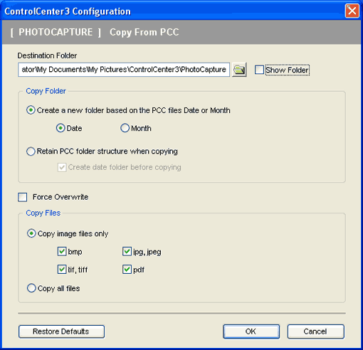This screenshot has height=350, width=363.
Task: Confirm settings with the OK button
Action: 251,332
